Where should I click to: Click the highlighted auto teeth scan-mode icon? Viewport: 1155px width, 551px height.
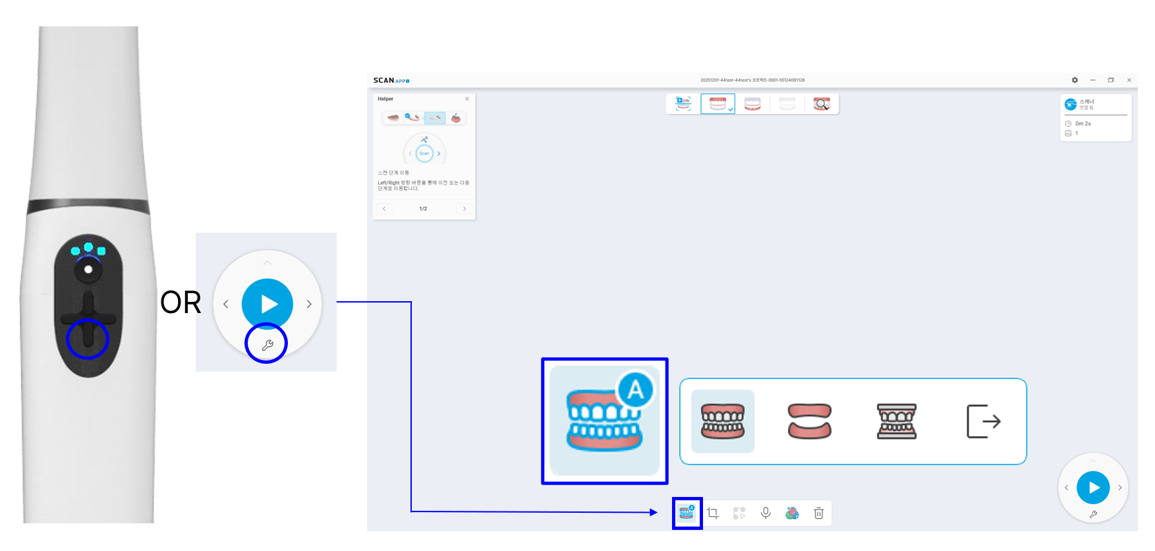[687, 513]
